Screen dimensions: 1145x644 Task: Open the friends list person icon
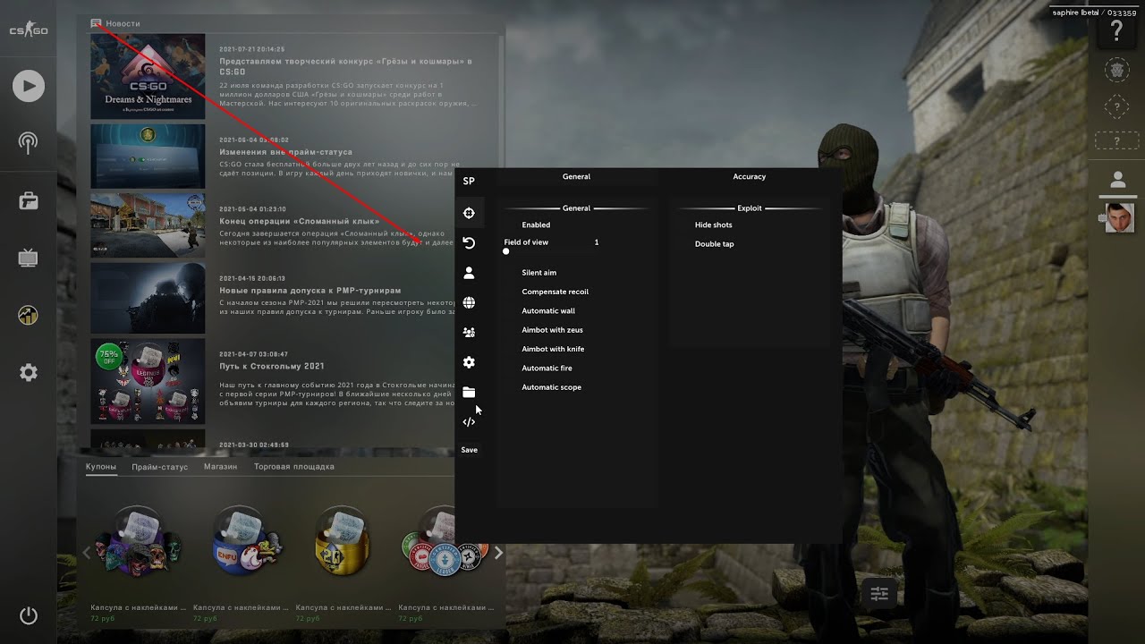[1117, 180]
